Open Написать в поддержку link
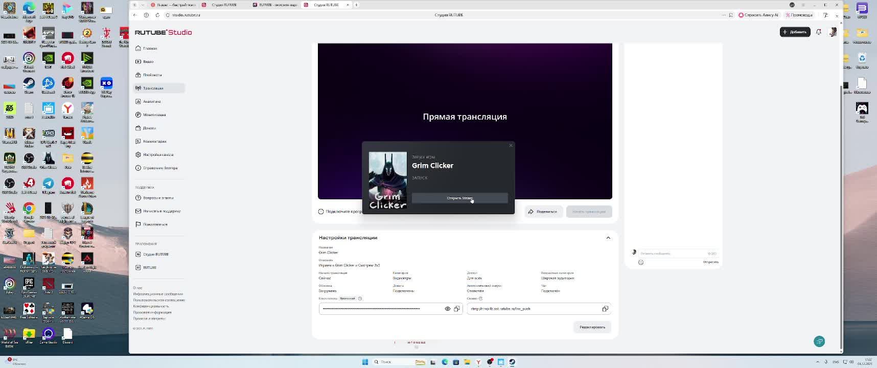The image size is (877, 368). (158, 211)
